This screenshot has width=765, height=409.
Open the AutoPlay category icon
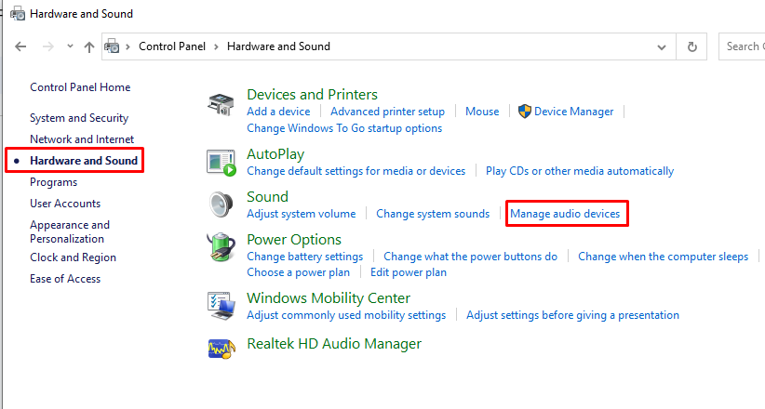tap(221, 161)
